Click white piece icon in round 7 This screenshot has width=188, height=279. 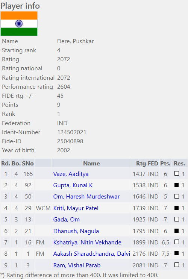tap(177, 242)
